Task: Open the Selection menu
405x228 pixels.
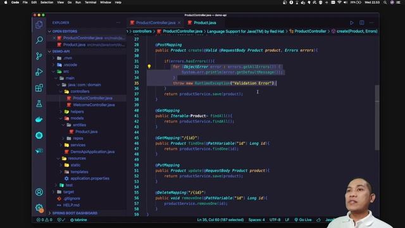Action: point(47,3)
